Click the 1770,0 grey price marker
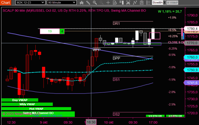Image resolution: width=199 pixels, height=125 pixels. point(191,43)
